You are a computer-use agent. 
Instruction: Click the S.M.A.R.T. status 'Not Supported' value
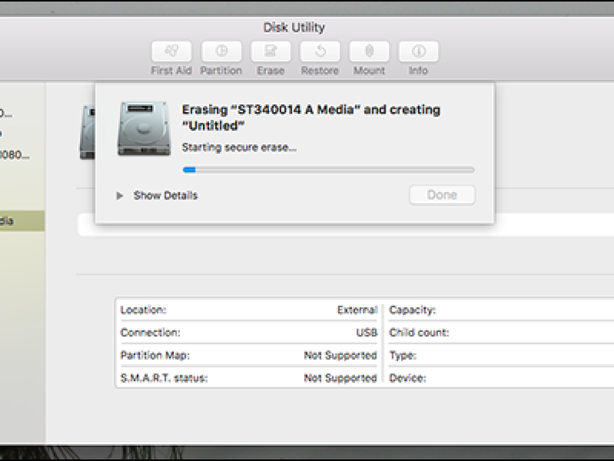(x=340, y=378)
